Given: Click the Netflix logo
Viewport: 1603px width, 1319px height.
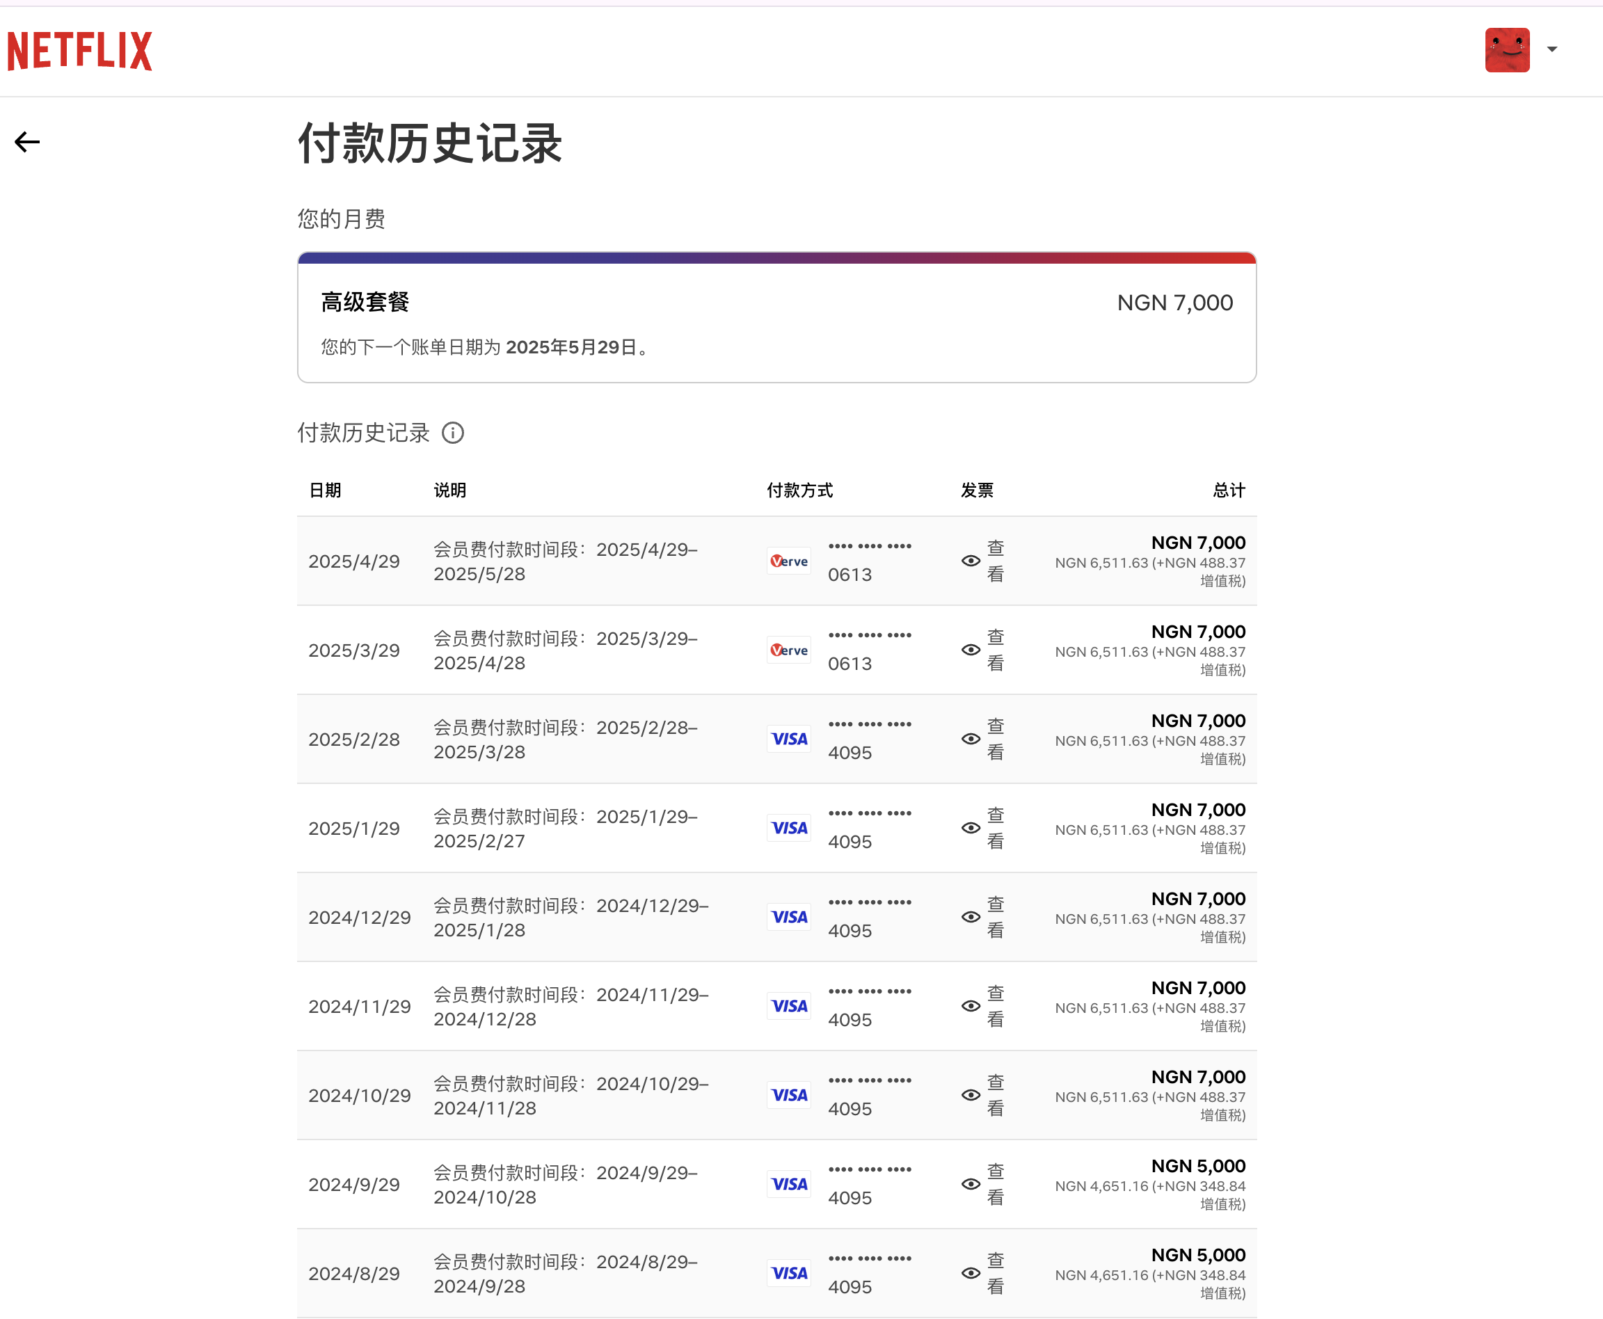Looking at the screenshot, I should pyautogui.click(x=80, y=51).
